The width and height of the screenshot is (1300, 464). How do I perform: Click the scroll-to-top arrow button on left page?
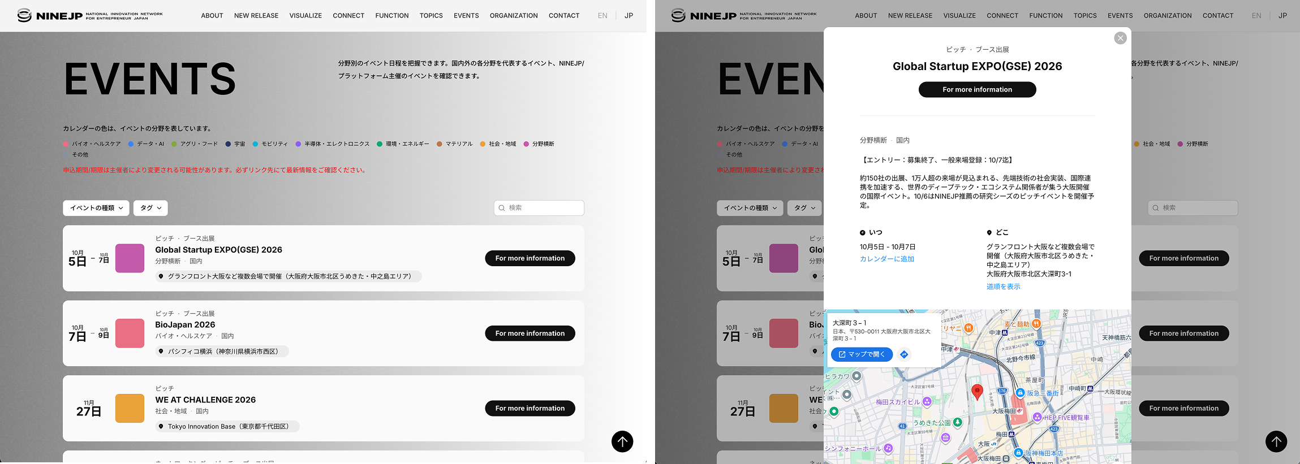(x=622, y=441)
